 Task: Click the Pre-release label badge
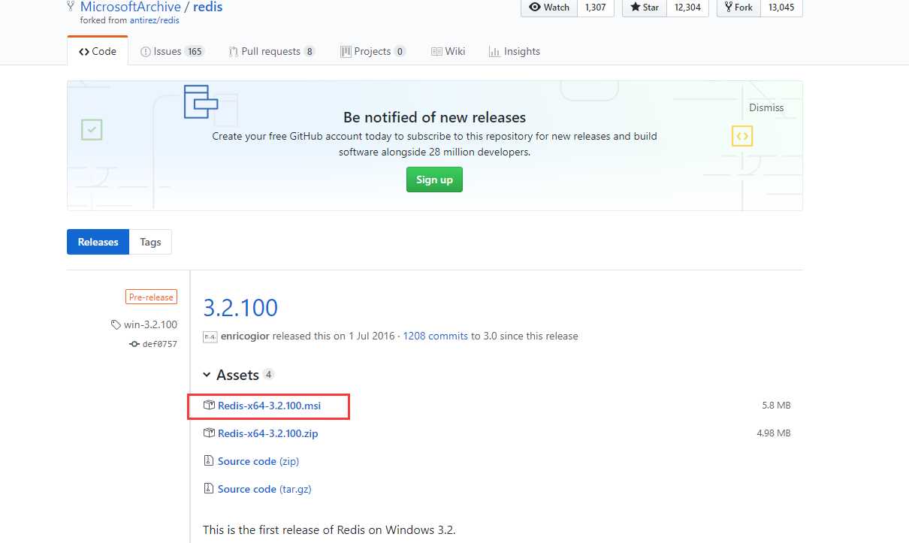pos(151,297)
